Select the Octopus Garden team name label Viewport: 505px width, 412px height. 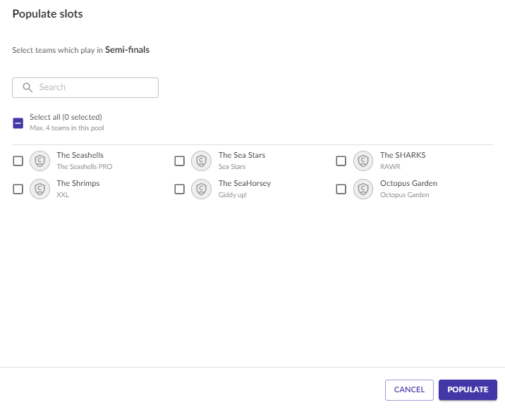tap(408, 183)
